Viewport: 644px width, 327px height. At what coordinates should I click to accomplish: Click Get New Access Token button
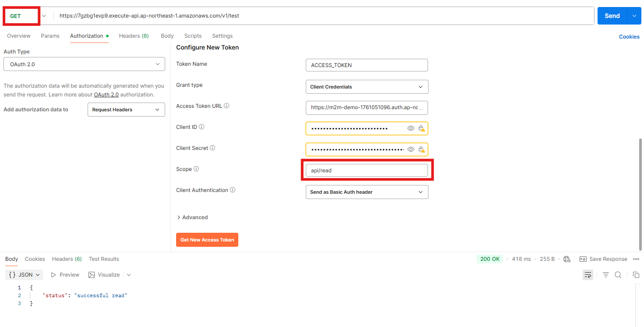pyautogui.click(x=207, y=240)
